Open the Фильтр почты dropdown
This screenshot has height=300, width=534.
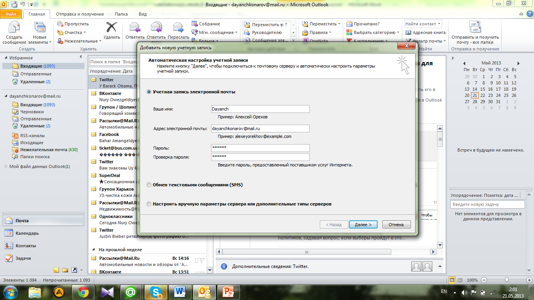(x=426, y=41)
